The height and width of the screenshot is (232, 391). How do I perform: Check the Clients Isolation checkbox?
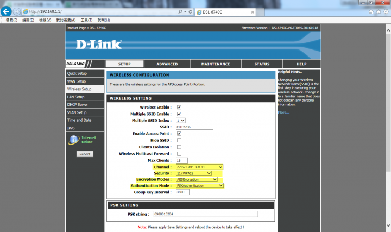coord(179,147)
